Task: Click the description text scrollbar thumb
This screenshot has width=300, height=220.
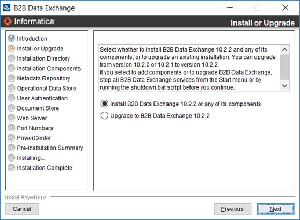Action: coord(284,67)
